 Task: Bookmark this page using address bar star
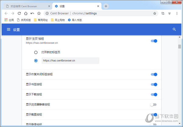coord(155,13)
